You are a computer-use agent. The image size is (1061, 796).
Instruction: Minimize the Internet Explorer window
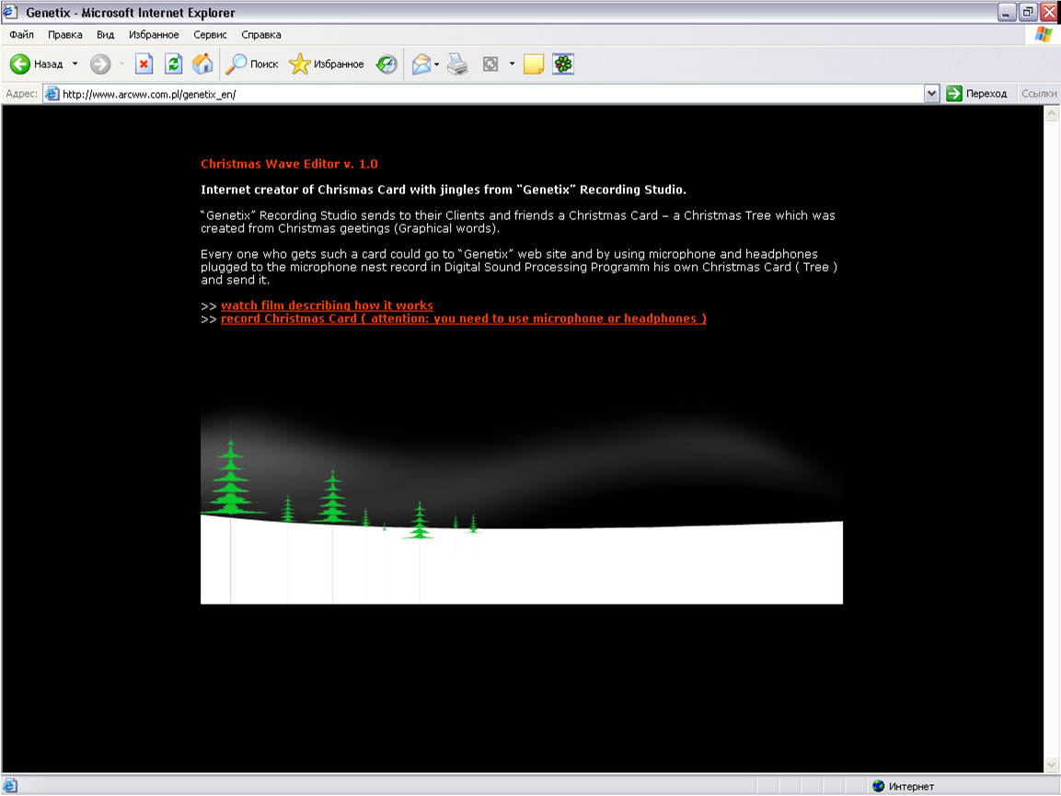1006,12
